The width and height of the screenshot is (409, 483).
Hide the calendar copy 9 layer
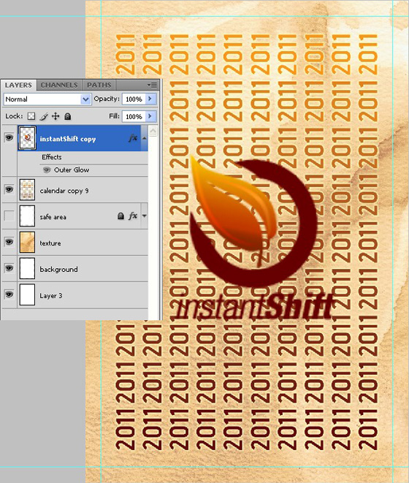(x=9, y=189)
